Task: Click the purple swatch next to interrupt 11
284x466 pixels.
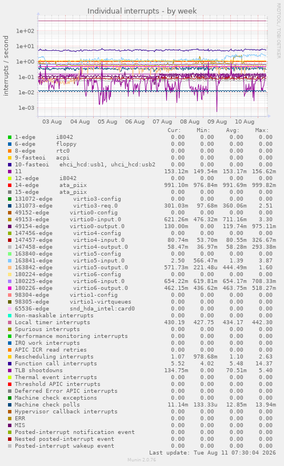Action: (x=10, y=172)
